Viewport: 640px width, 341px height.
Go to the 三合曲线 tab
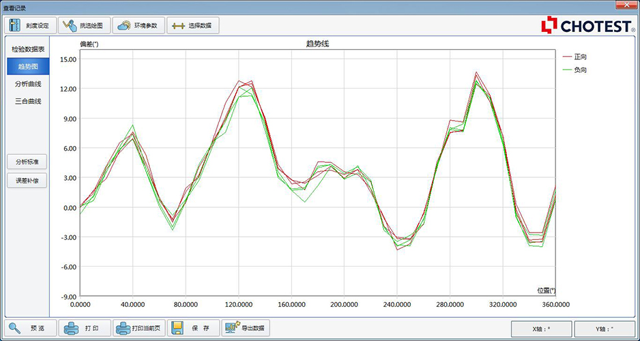(28, 101)
